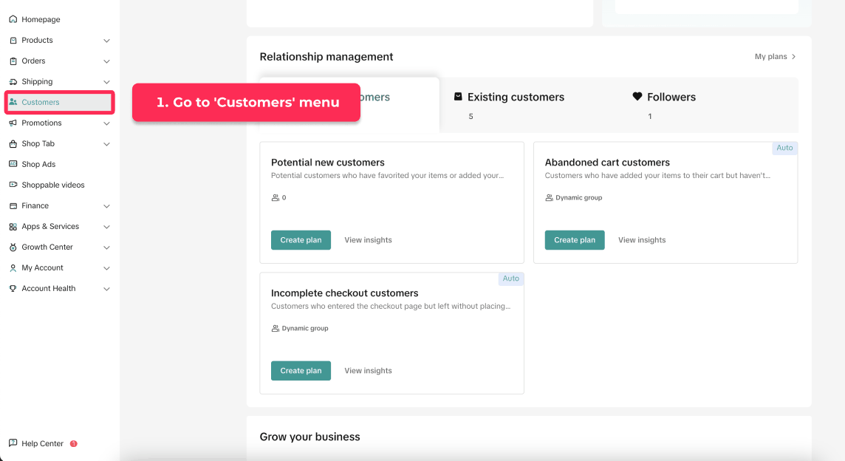The width and height of the screenshot is (845, 461).
Task: Switch to the Existing customers tab
Action: (x=515, y=98)
